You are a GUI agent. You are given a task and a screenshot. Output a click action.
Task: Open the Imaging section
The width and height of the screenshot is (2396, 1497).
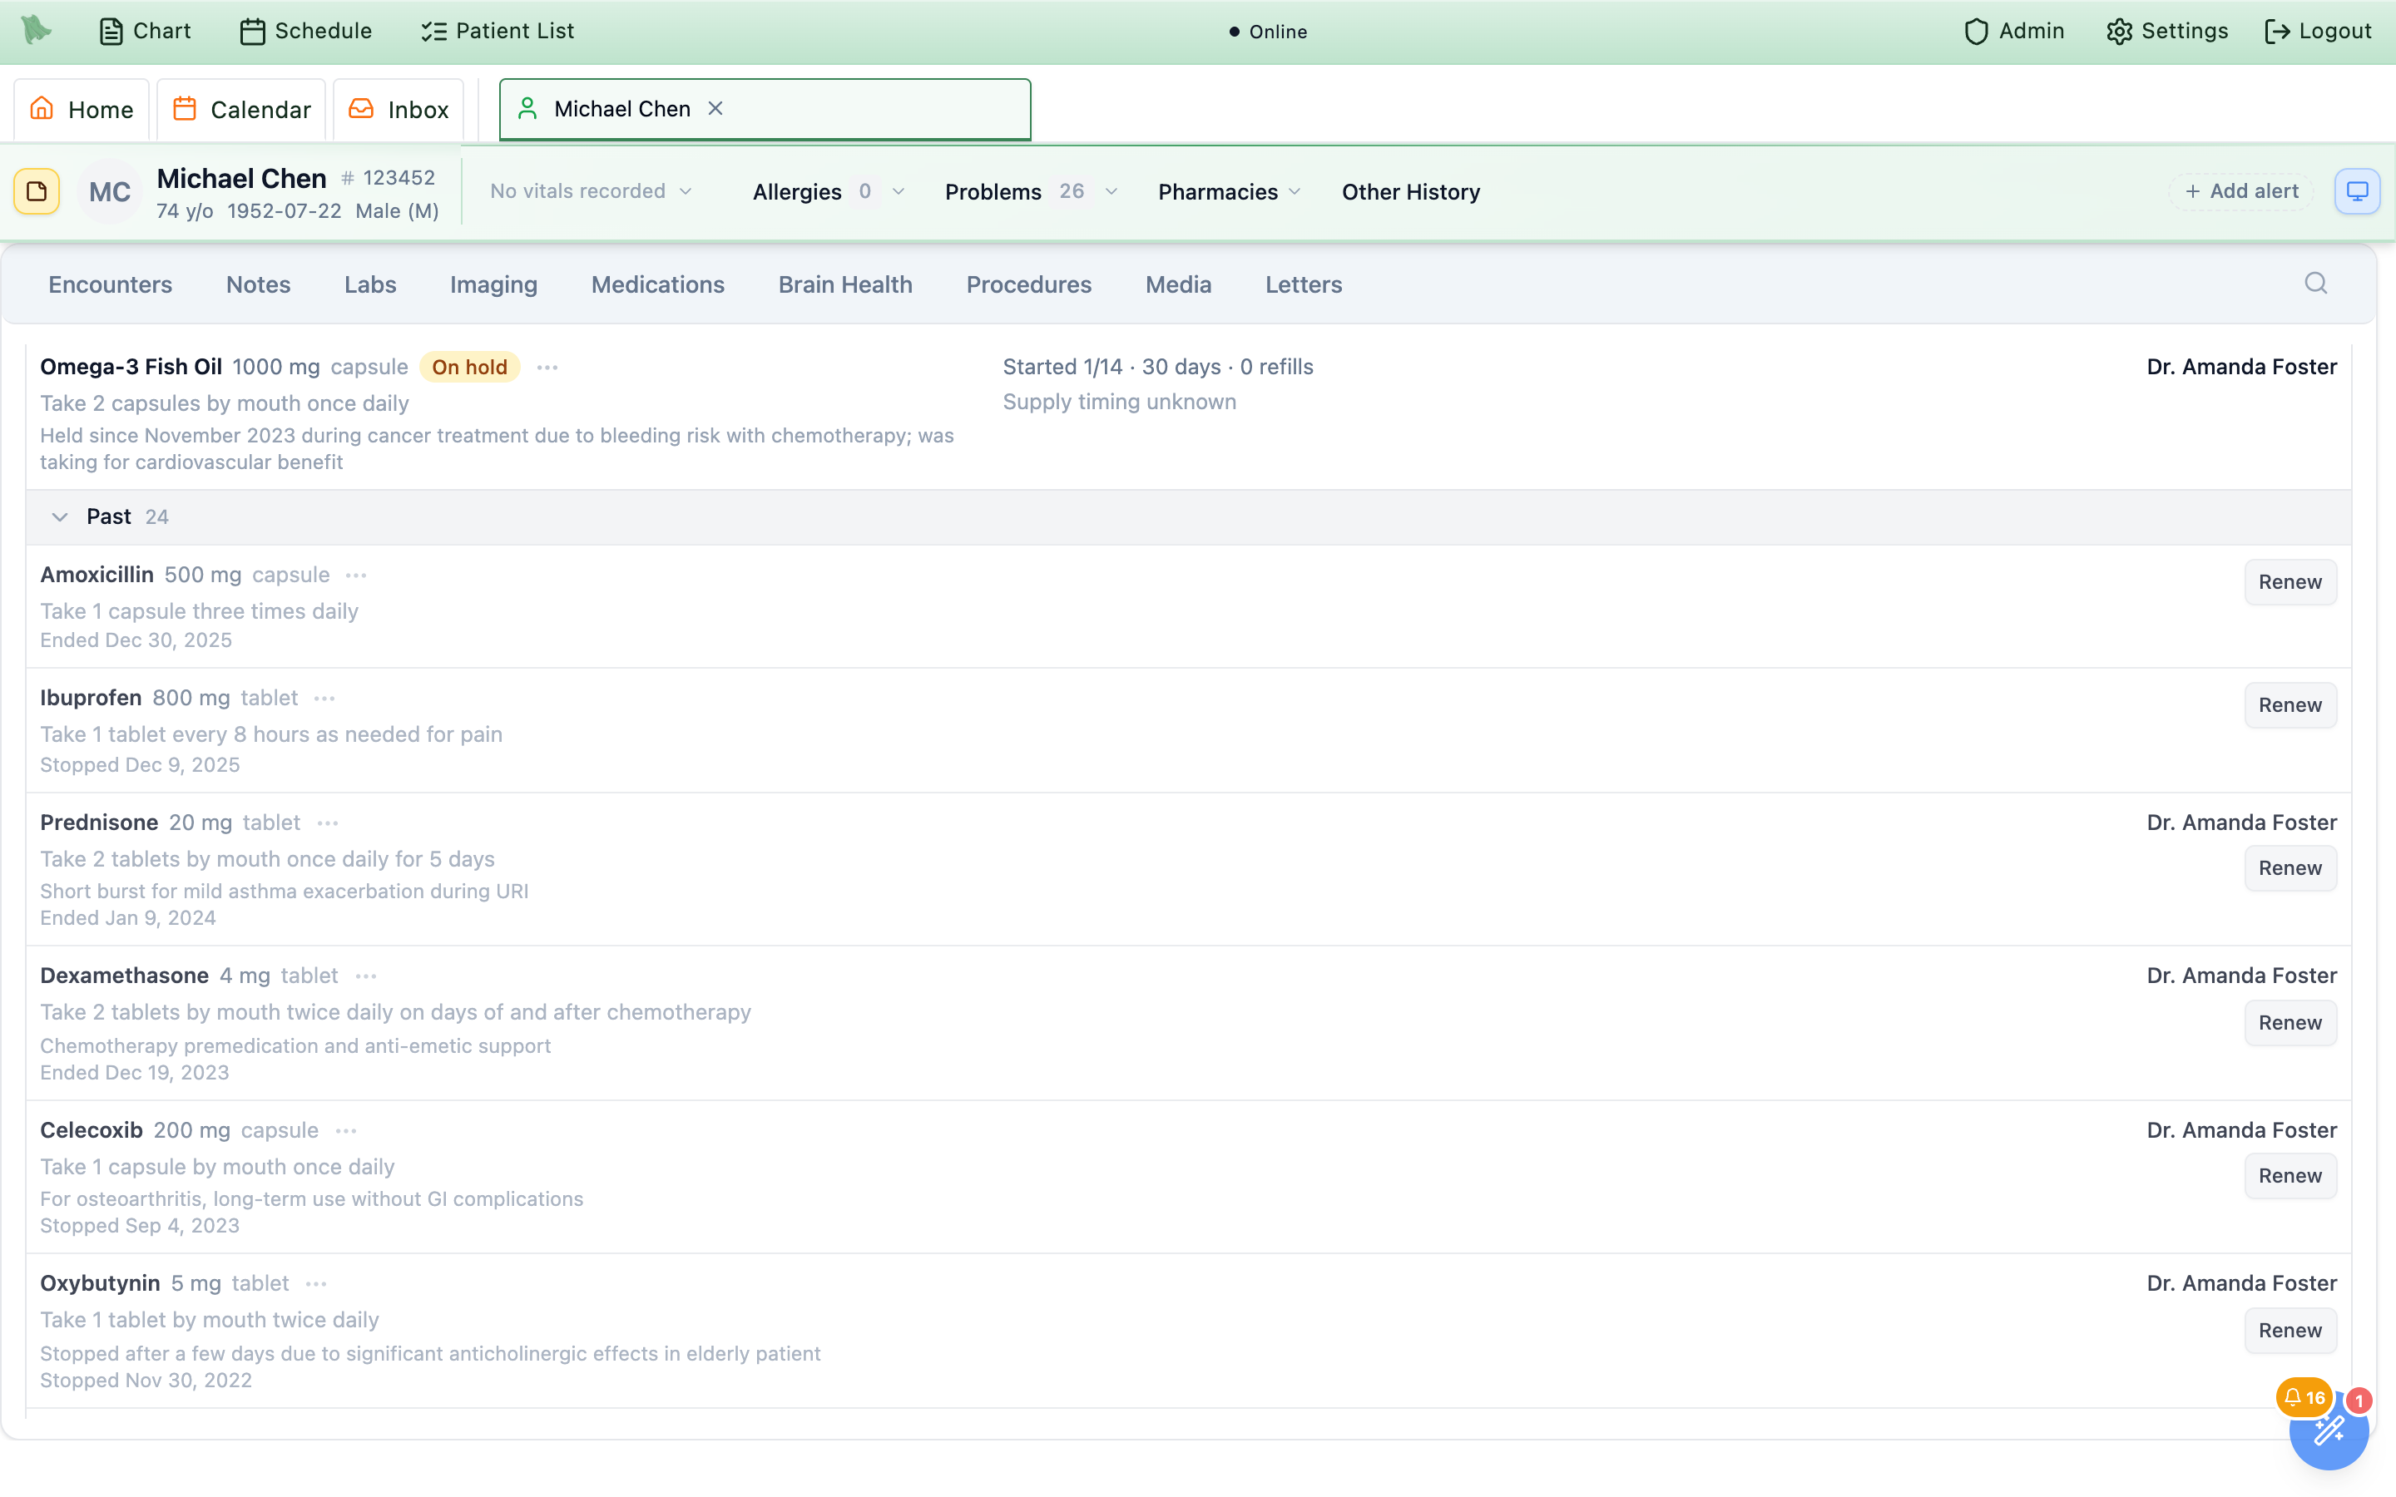coord(493,284)
